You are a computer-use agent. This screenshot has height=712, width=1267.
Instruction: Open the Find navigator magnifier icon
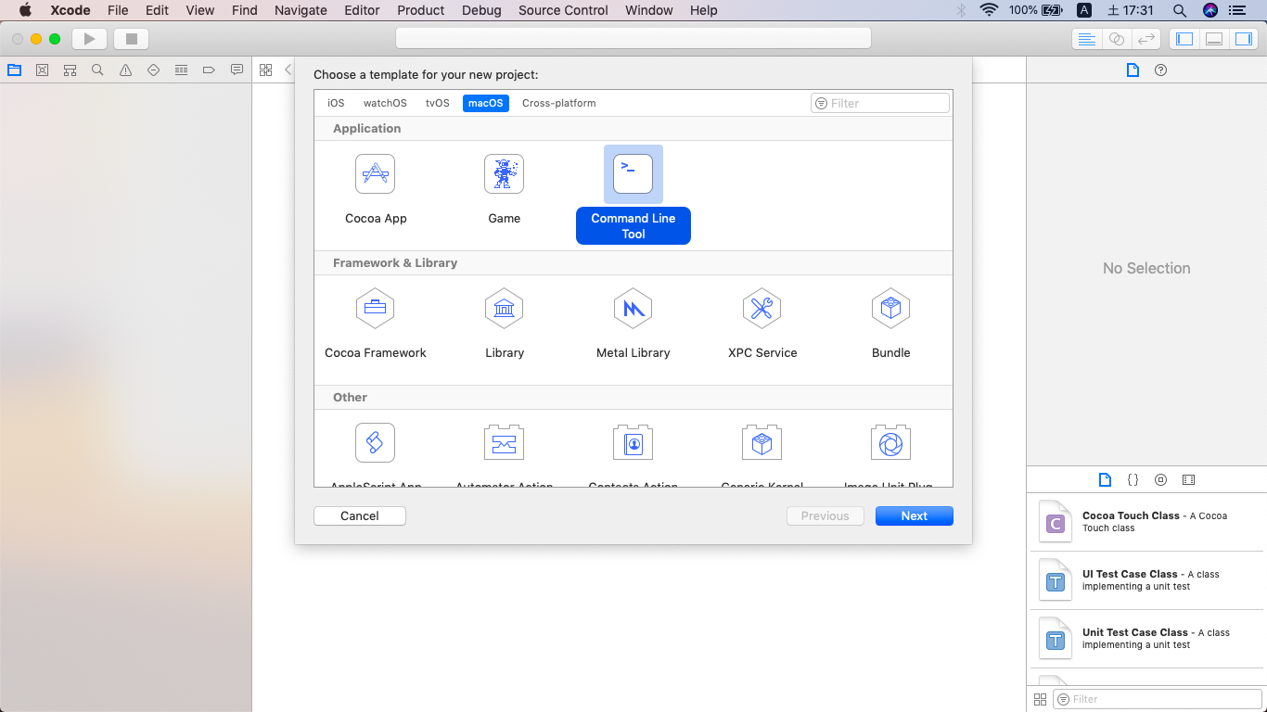click(97, 70)
